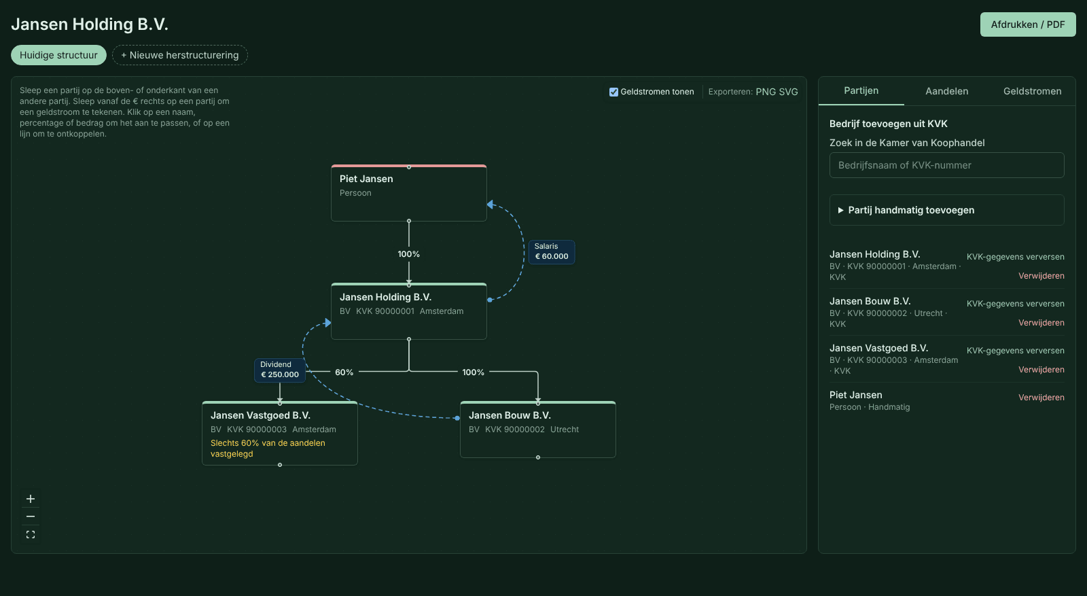Zoom in on the structure canvas
This screenshot has height=596, width=1087.
click(x=31, y=499)
